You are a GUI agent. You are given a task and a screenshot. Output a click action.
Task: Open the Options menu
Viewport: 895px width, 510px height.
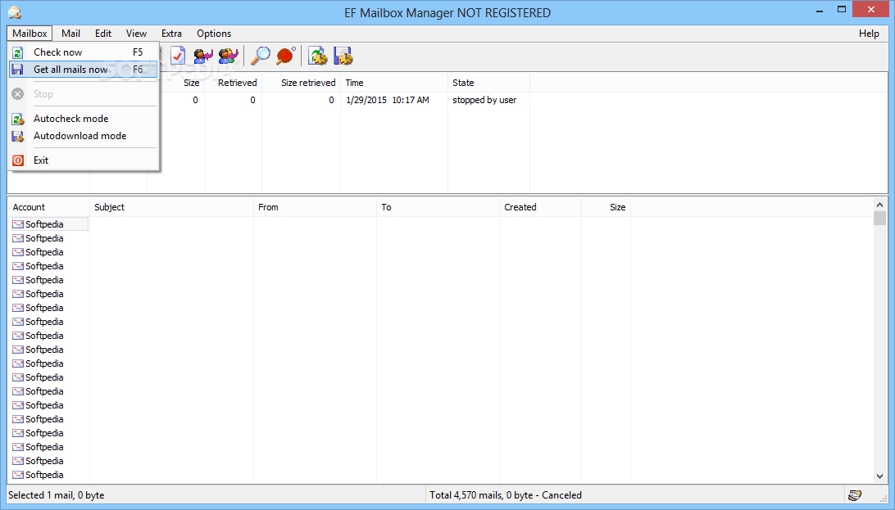[214, 34]
